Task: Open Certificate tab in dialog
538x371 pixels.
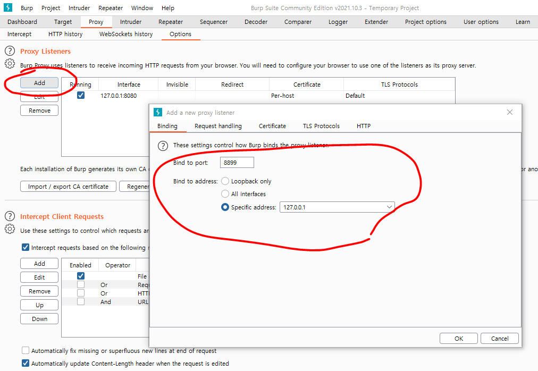Action: (272, 126)
